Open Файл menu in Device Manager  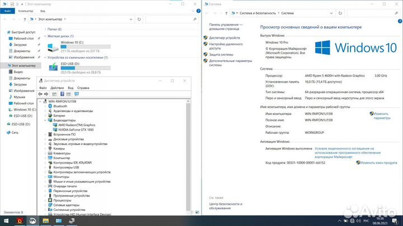(x=43, y=88)
